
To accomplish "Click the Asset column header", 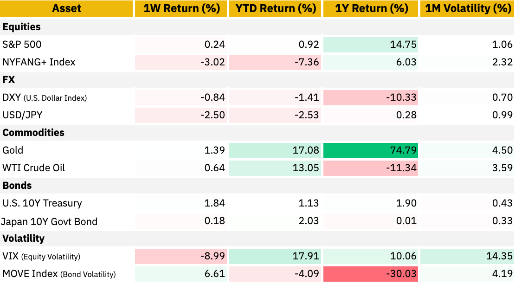I will click(66, 8).
